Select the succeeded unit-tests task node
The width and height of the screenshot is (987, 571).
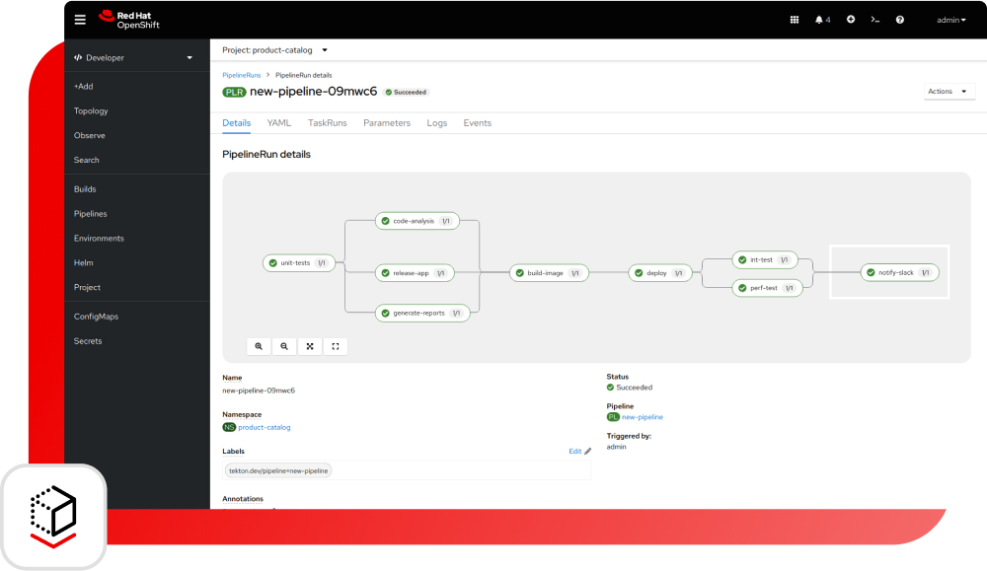pos(298,262)
